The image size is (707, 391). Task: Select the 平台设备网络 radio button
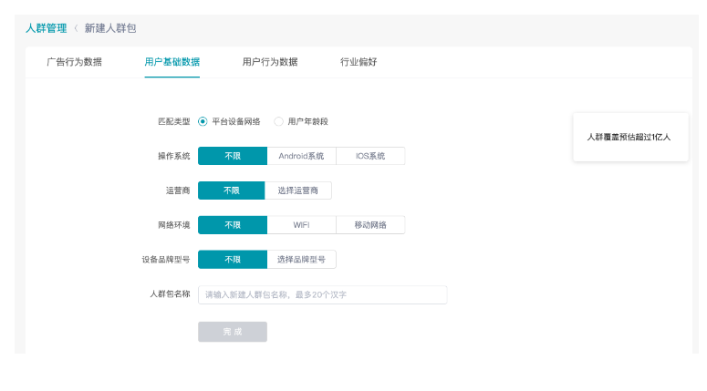coord(203,121)
